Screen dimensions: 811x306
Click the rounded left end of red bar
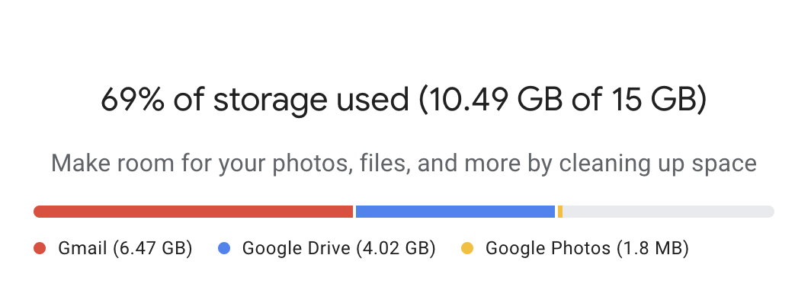(38, 212)
